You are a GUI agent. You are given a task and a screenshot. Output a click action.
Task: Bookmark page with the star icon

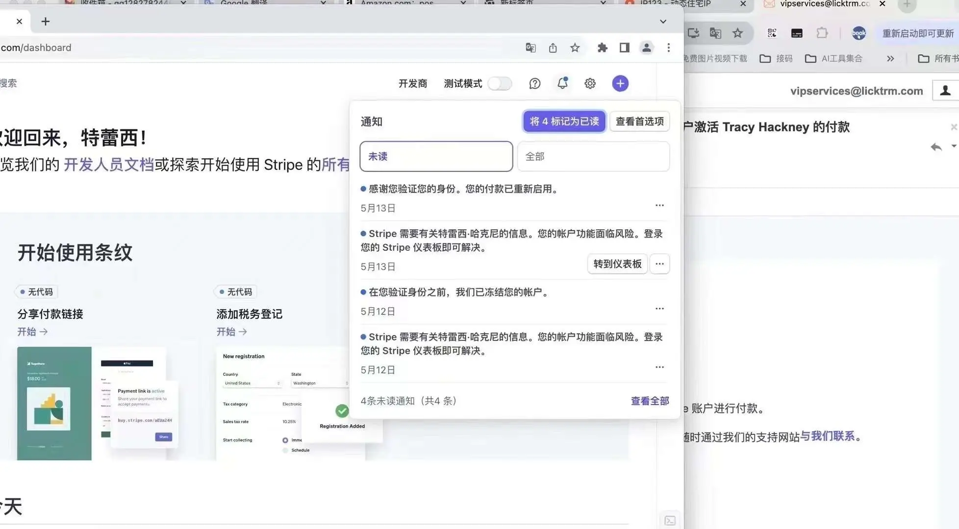pos(575,48)
